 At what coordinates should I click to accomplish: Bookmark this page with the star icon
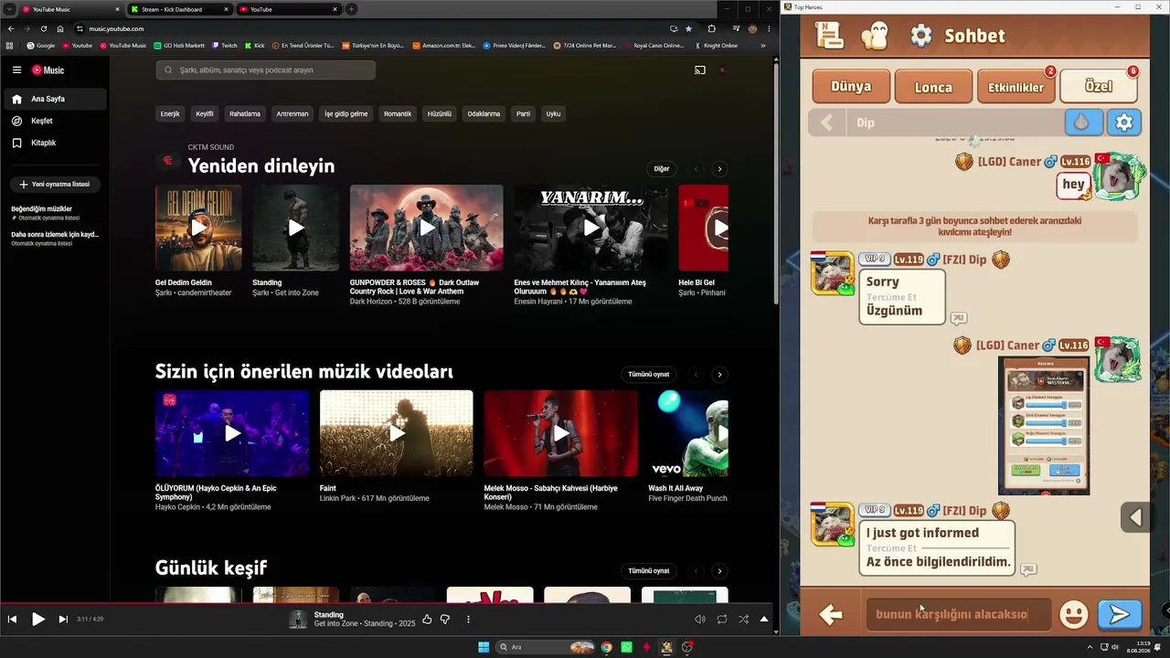688,28
